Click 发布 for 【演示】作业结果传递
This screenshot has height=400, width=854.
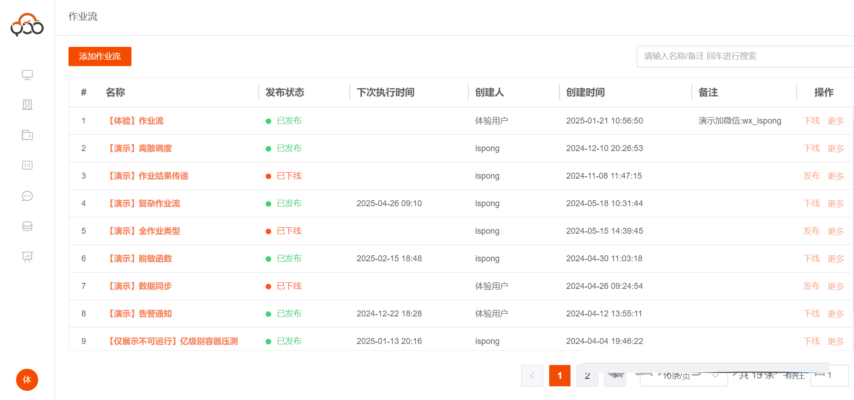click(x=811, y=176)
